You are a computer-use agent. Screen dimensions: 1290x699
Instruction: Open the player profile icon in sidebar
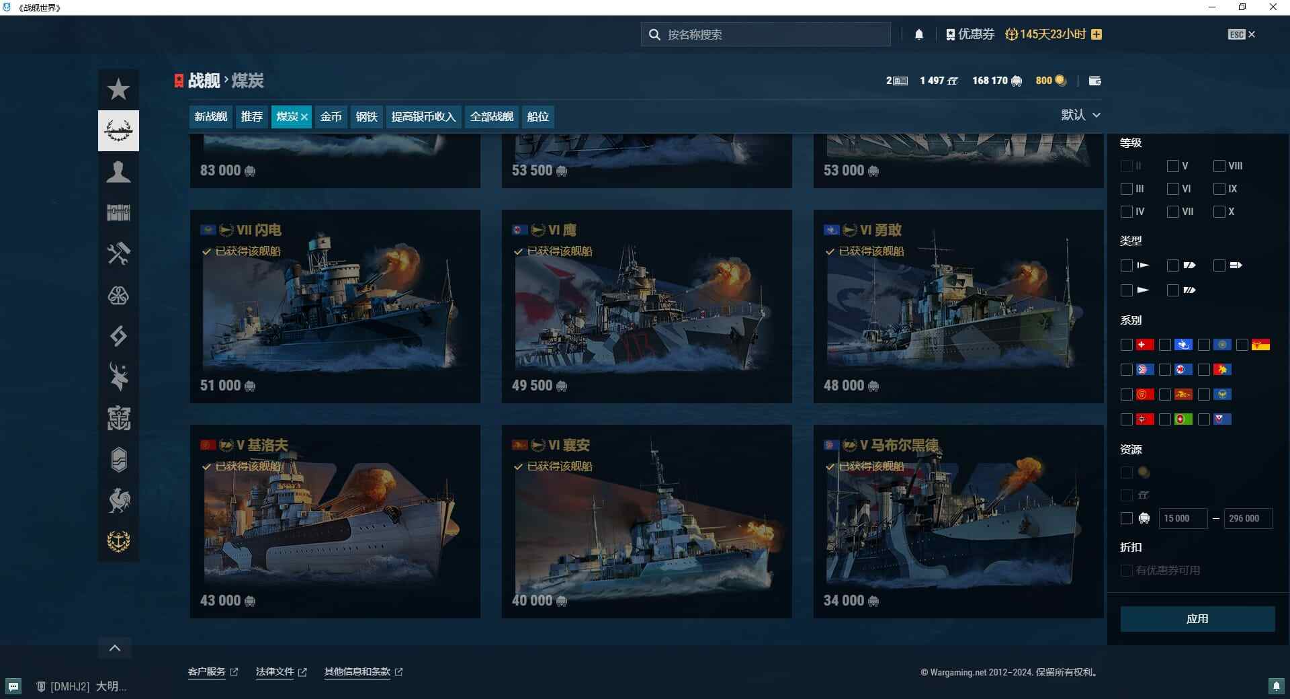pos(118,172)
